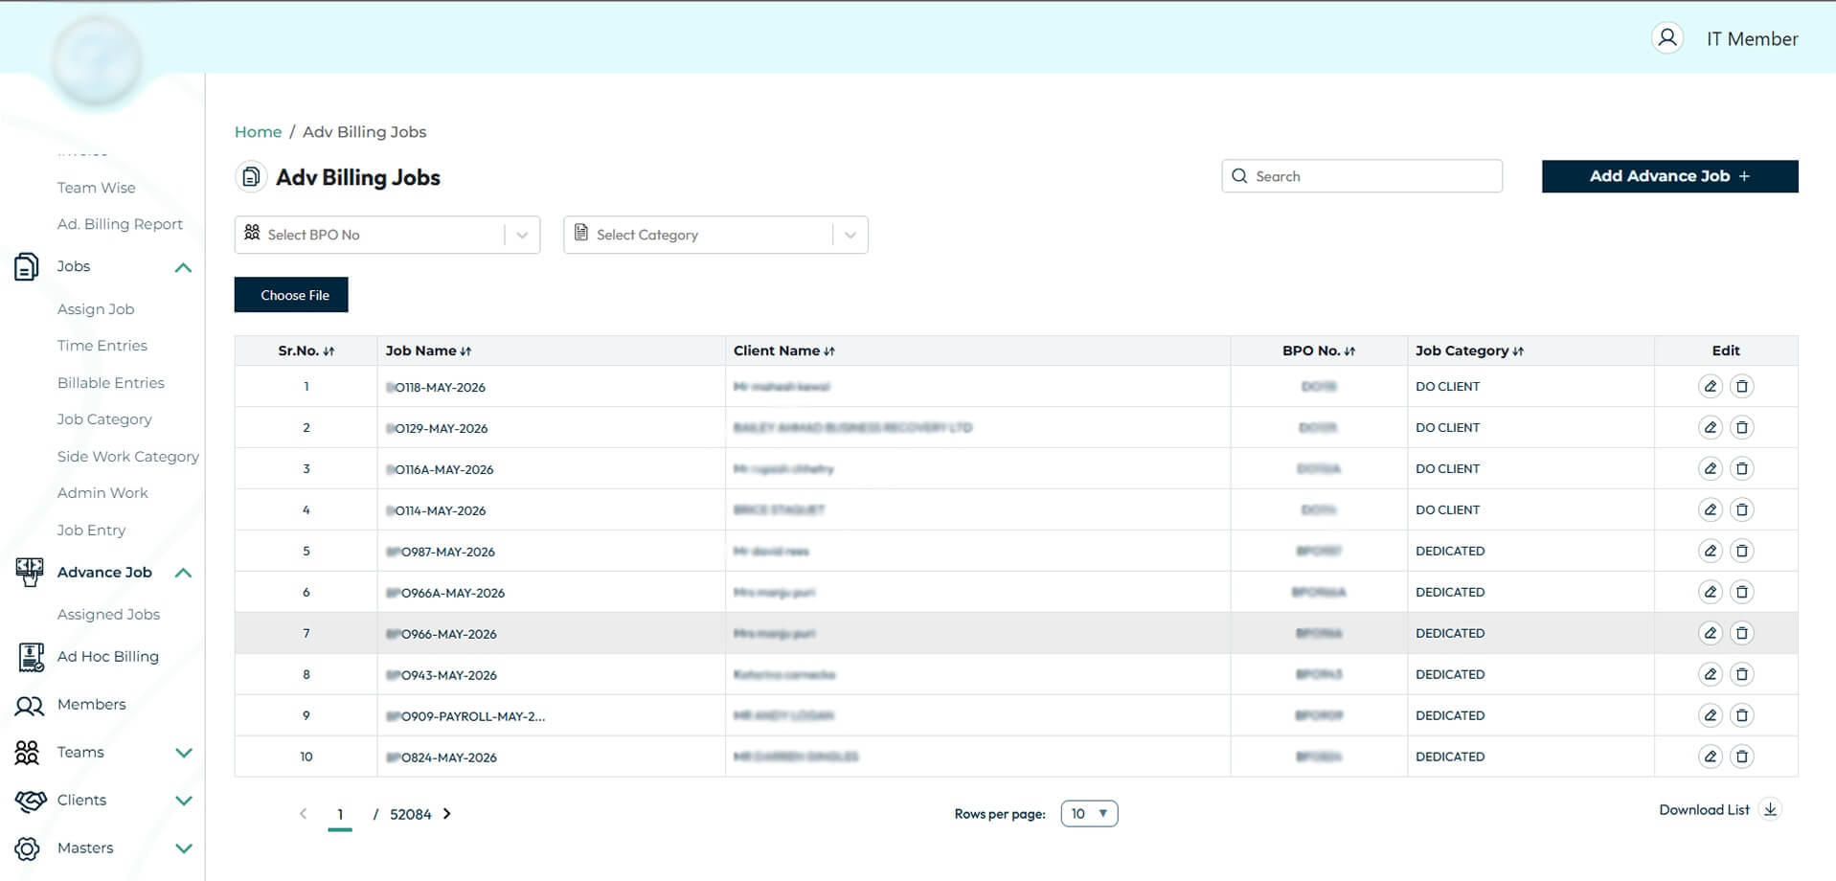Change Rows per page dropdown
The height and width of the screenshot is (881, 1836).
click(x=1089, y=814)
